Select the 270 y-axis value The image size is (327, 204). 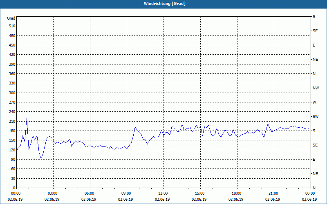pos(12,102)
